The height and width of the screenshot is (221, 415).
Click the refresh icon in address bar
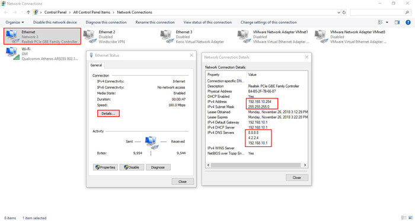344,12
